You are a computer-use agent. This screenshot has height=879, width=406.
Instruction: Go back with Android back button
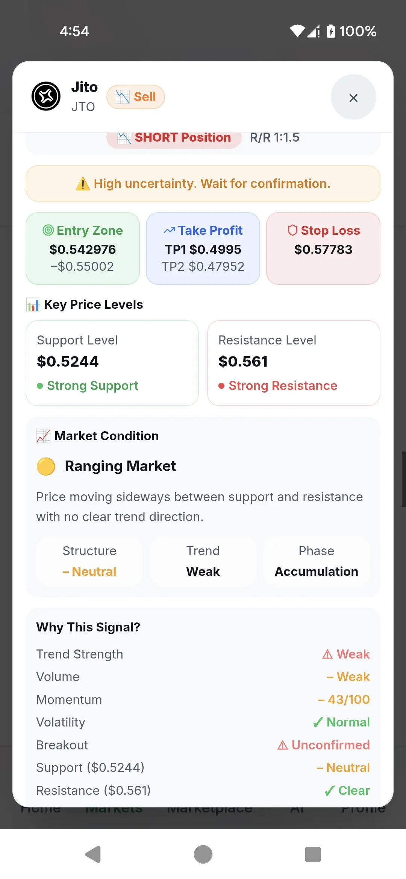[x=93, y=855]
